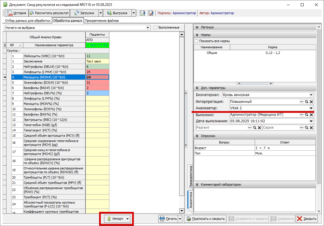The height and width of the screenshot is (226, 324).
Task: Click Серия search magnifier icon
Action: (307, 128)
